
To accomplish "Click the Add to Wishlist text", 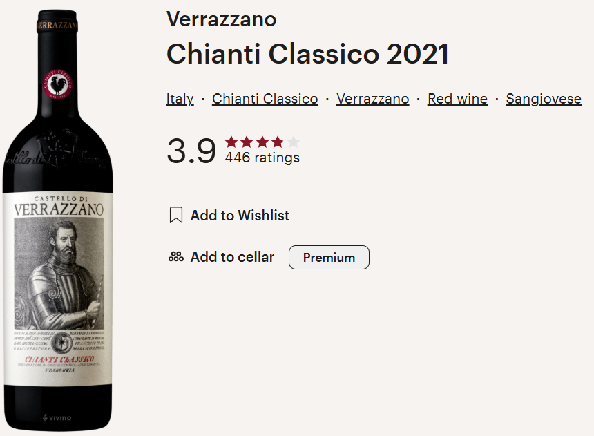I will [240, 216].
